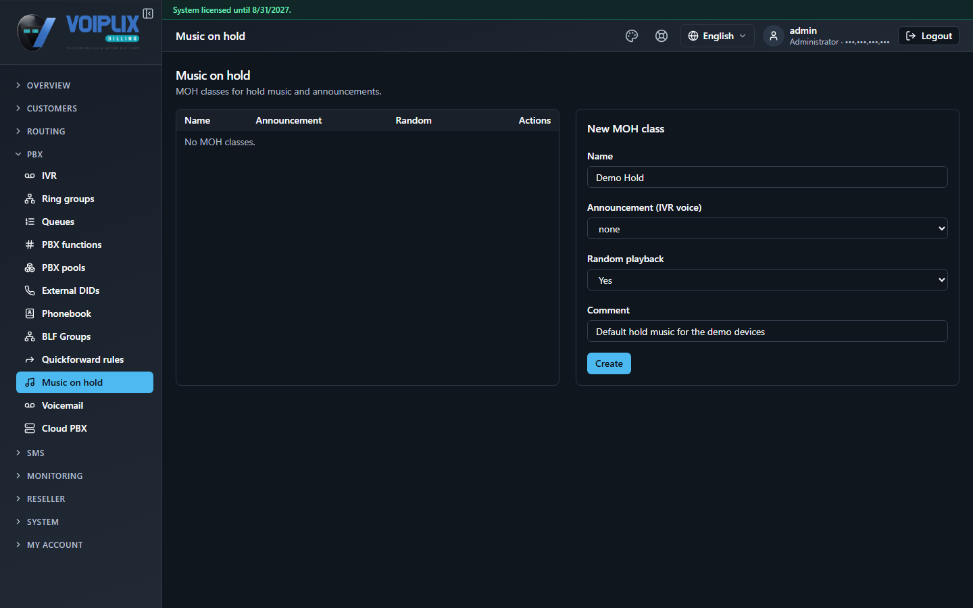Open PBX pools page

pos(84,268)
